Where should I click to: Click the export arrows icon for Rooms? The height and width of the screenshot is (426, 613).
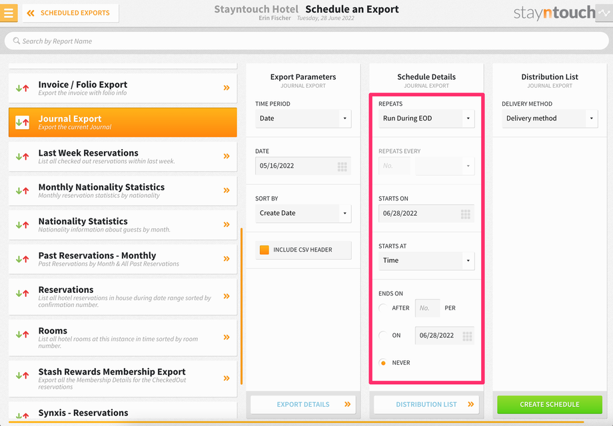pos(22,334)
